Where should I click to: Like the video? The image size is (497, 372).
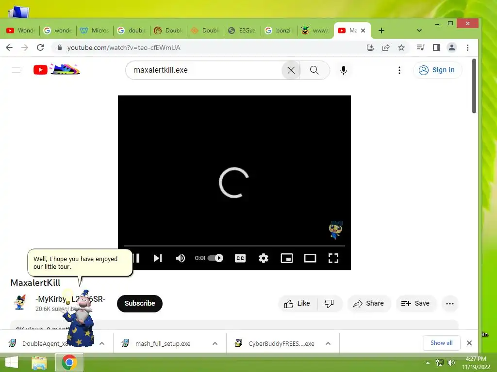297,304
